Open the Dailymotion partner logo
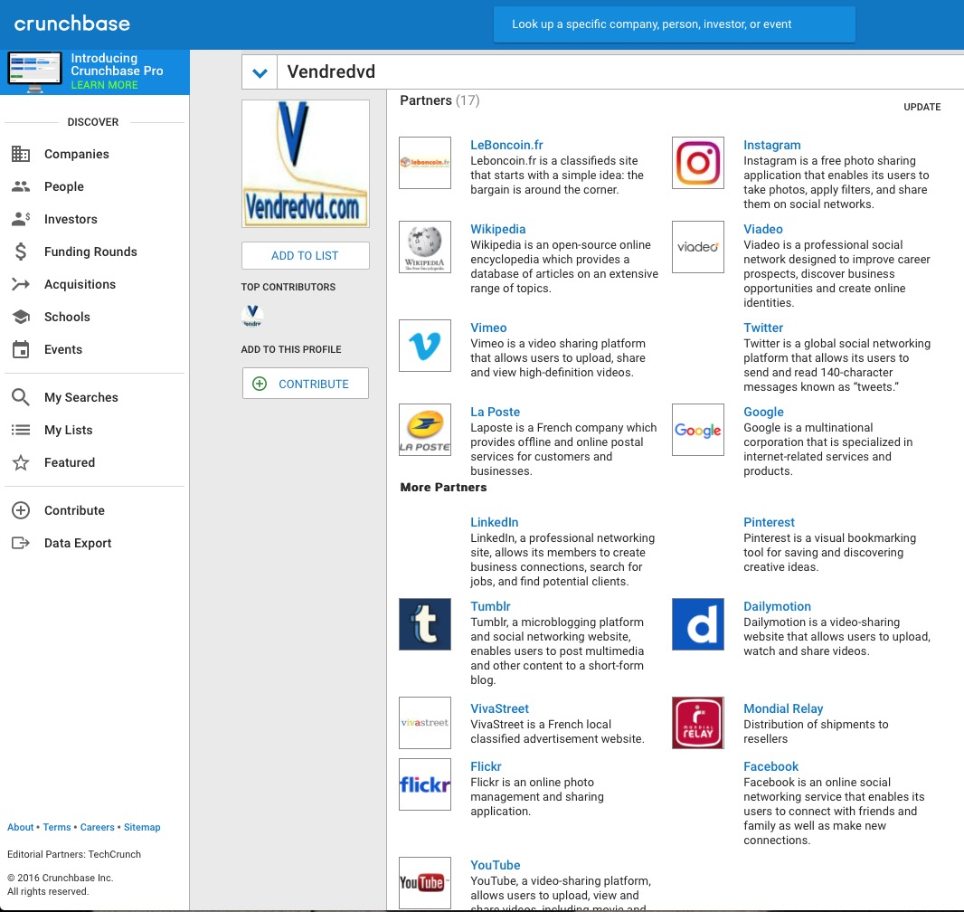The height and width of the screenshot is (912, 964). pyautogui.click(x=697, y=624)
